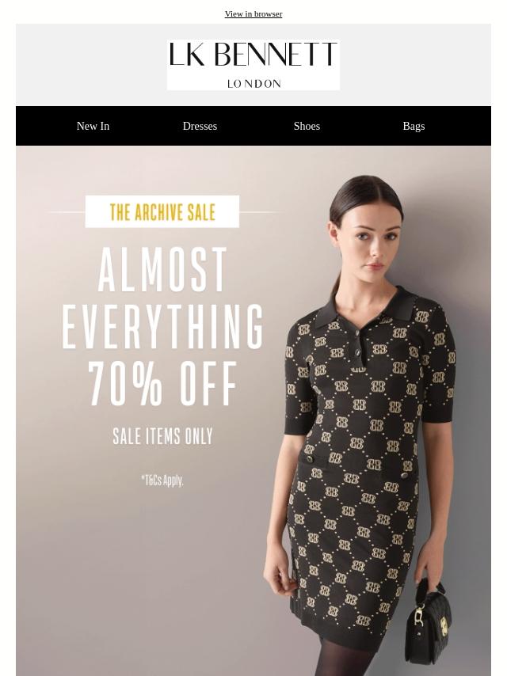
Task: Open the *T&Cs Apply note
Action: (162, 480)
